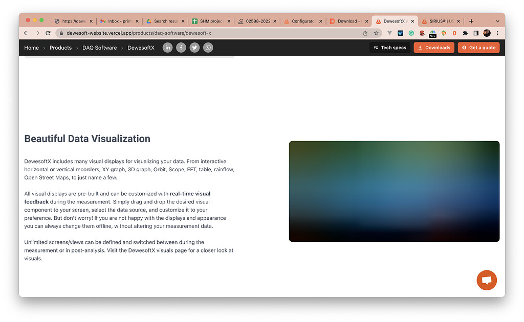Image resolution: width=524 pixels, height=322 pixels.
Task: Share the page via the WhatsApp icon
Action: pyautogui.click(x=208, y=47)
